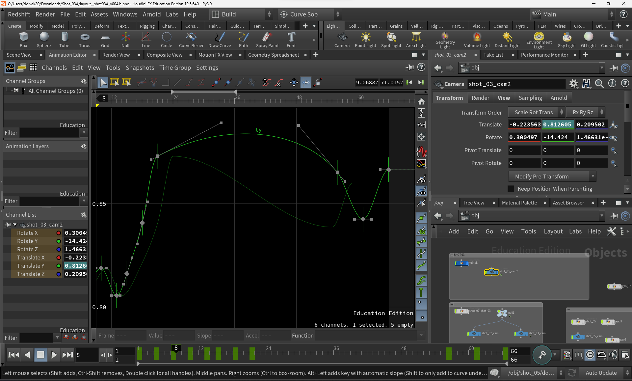Open the Windows menu
This screenshot has height=381, width=632.
[125, 14]
